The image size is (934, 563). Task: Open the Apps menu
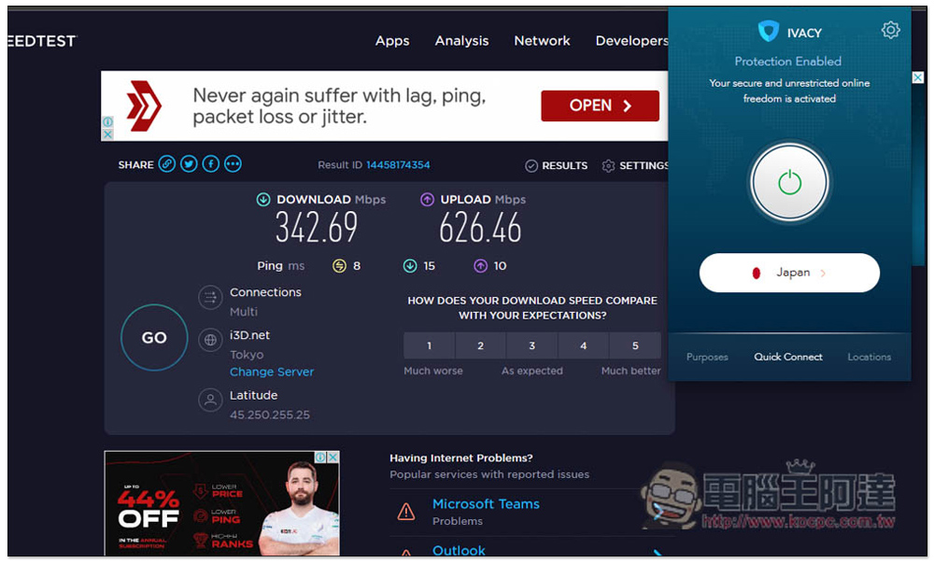pos(392,41)
